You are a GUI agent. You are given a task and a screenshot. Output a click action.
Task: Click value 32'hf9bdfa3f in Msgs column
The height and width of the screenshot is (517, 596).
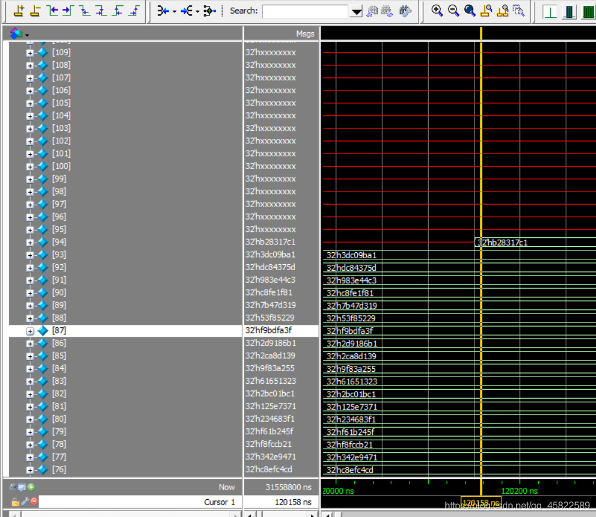pyautogui.click(x=269, y=330)
